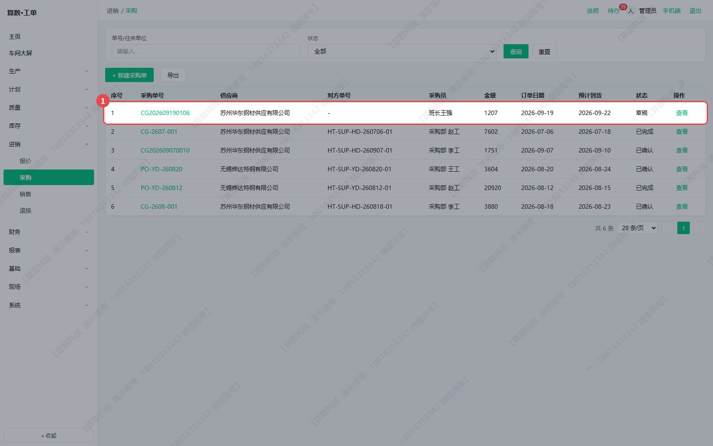713x446 pixels.
Task: Open the user avatar icon beside 管理员
Action: [631, 11]
